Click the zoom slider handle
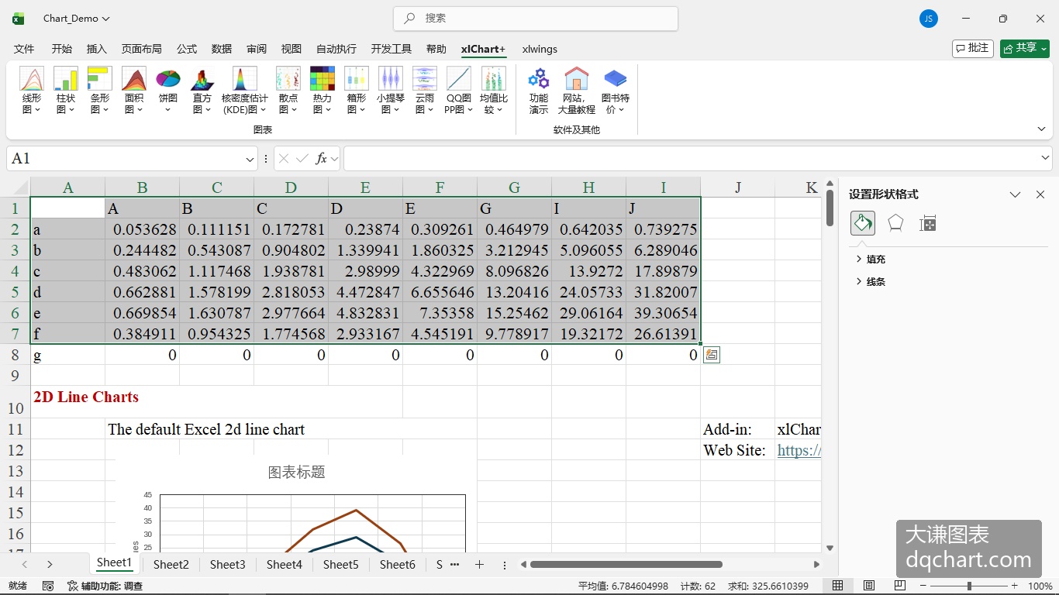The height and width of the screenshot is (595, 1059). coord(969,586)
